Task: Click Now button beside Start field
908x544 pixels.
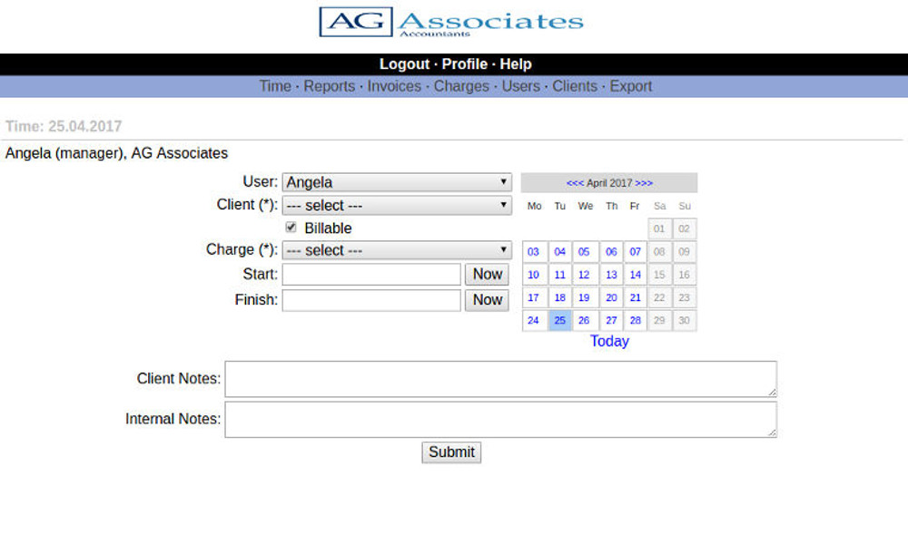Action: [487, 275]
